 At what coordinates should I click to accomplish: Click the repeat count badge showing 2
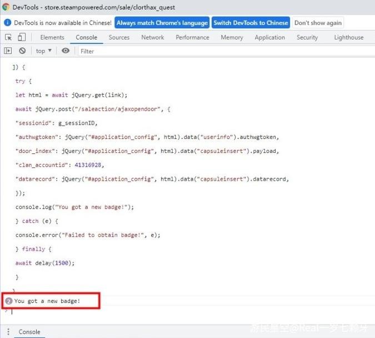(8, 301)
